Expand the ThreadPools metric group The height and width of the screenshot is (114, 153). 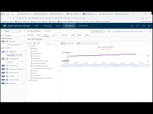click(30, 76)
